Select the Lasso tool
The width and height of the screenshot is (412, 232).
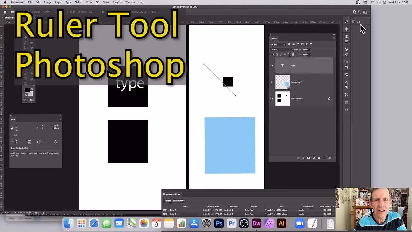[25, 43]
